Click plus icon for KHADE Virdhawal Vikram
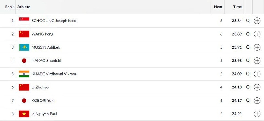The image size is (264, 121). point(257,74)
